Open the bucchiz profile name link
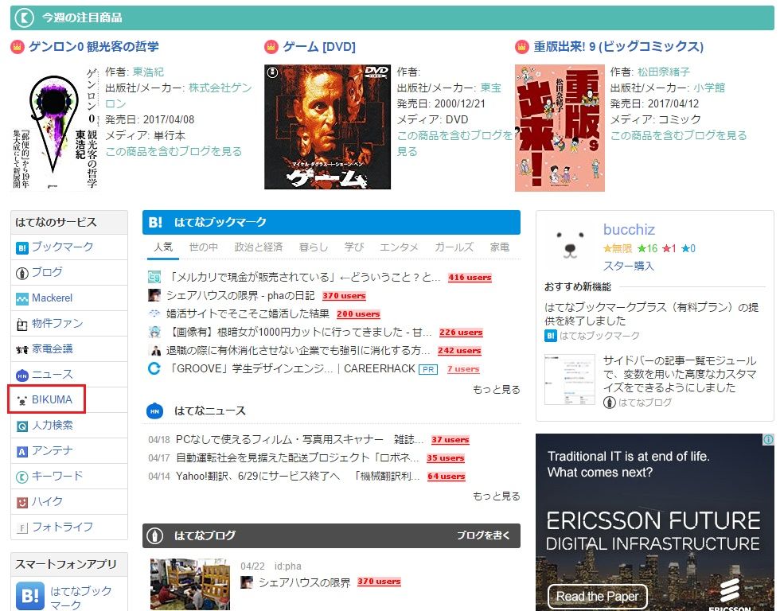Screen dimensions: 780x611 [x=629, y=230]
